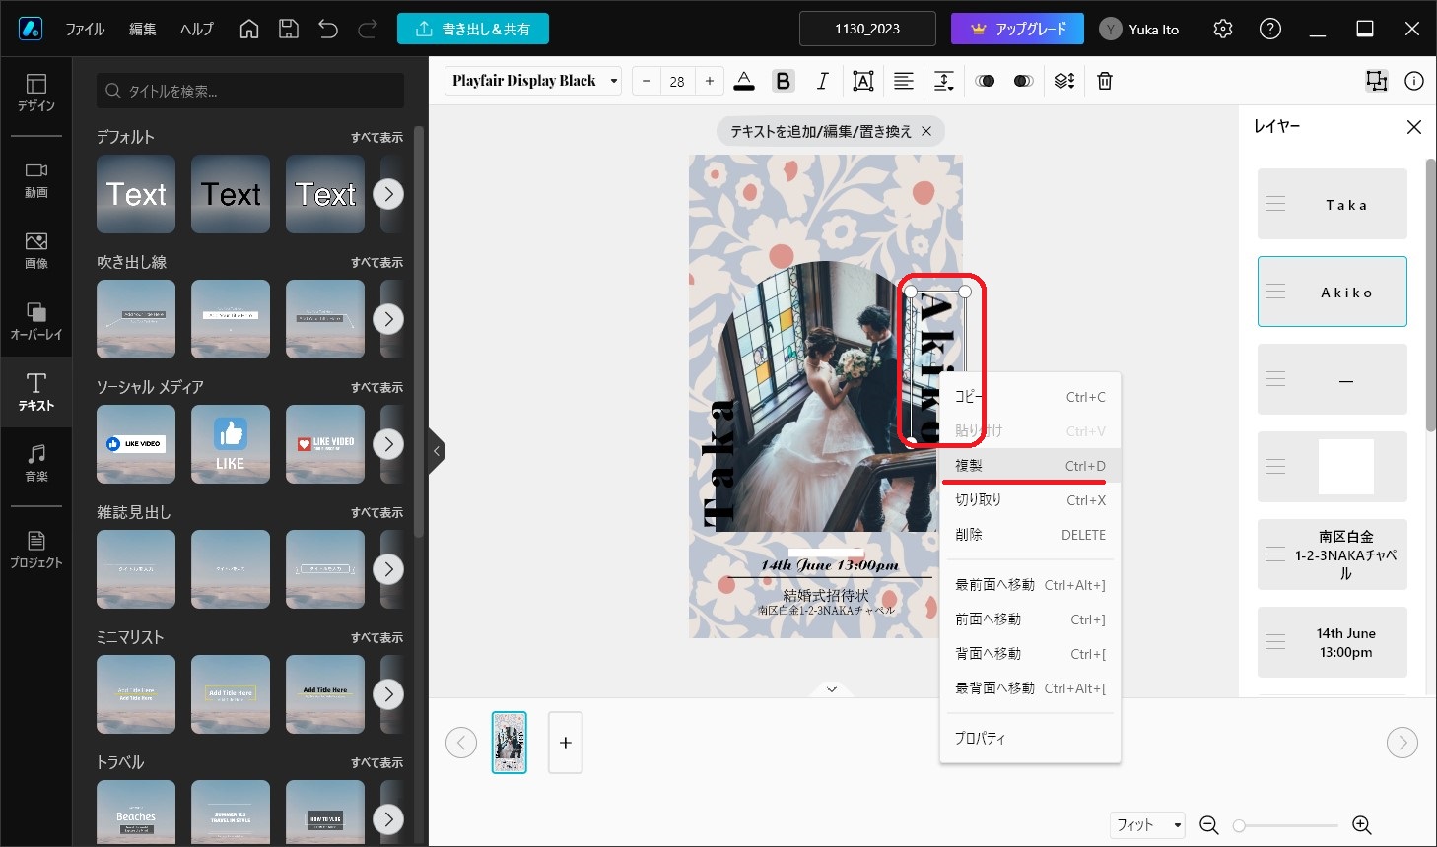The width and height of the screenshot is (1437, 847).
Task: Open the layer order tool
Action: pyautogui.click(x=1064, y=81)
